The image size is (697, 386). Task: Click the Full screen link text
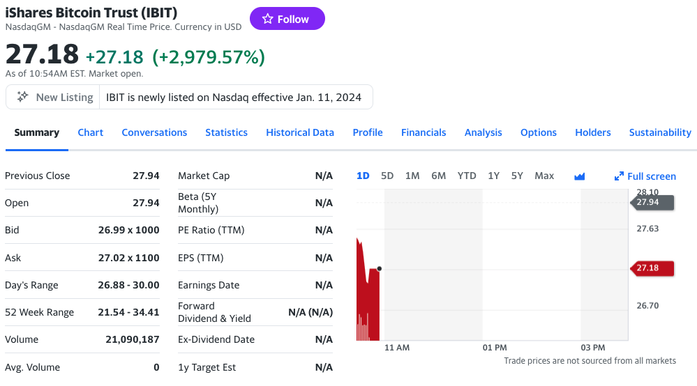coord(651,176)
